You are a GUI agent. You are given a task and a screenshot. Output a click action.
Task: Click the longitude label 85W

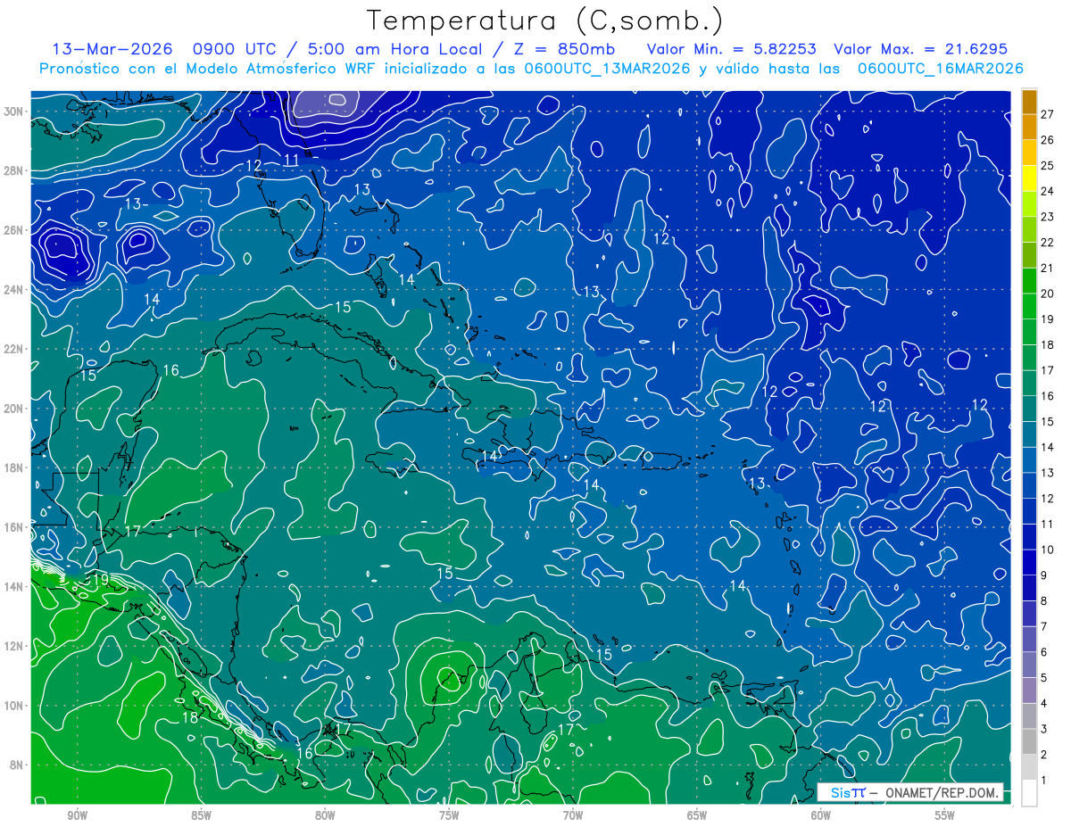pos(201,816)
